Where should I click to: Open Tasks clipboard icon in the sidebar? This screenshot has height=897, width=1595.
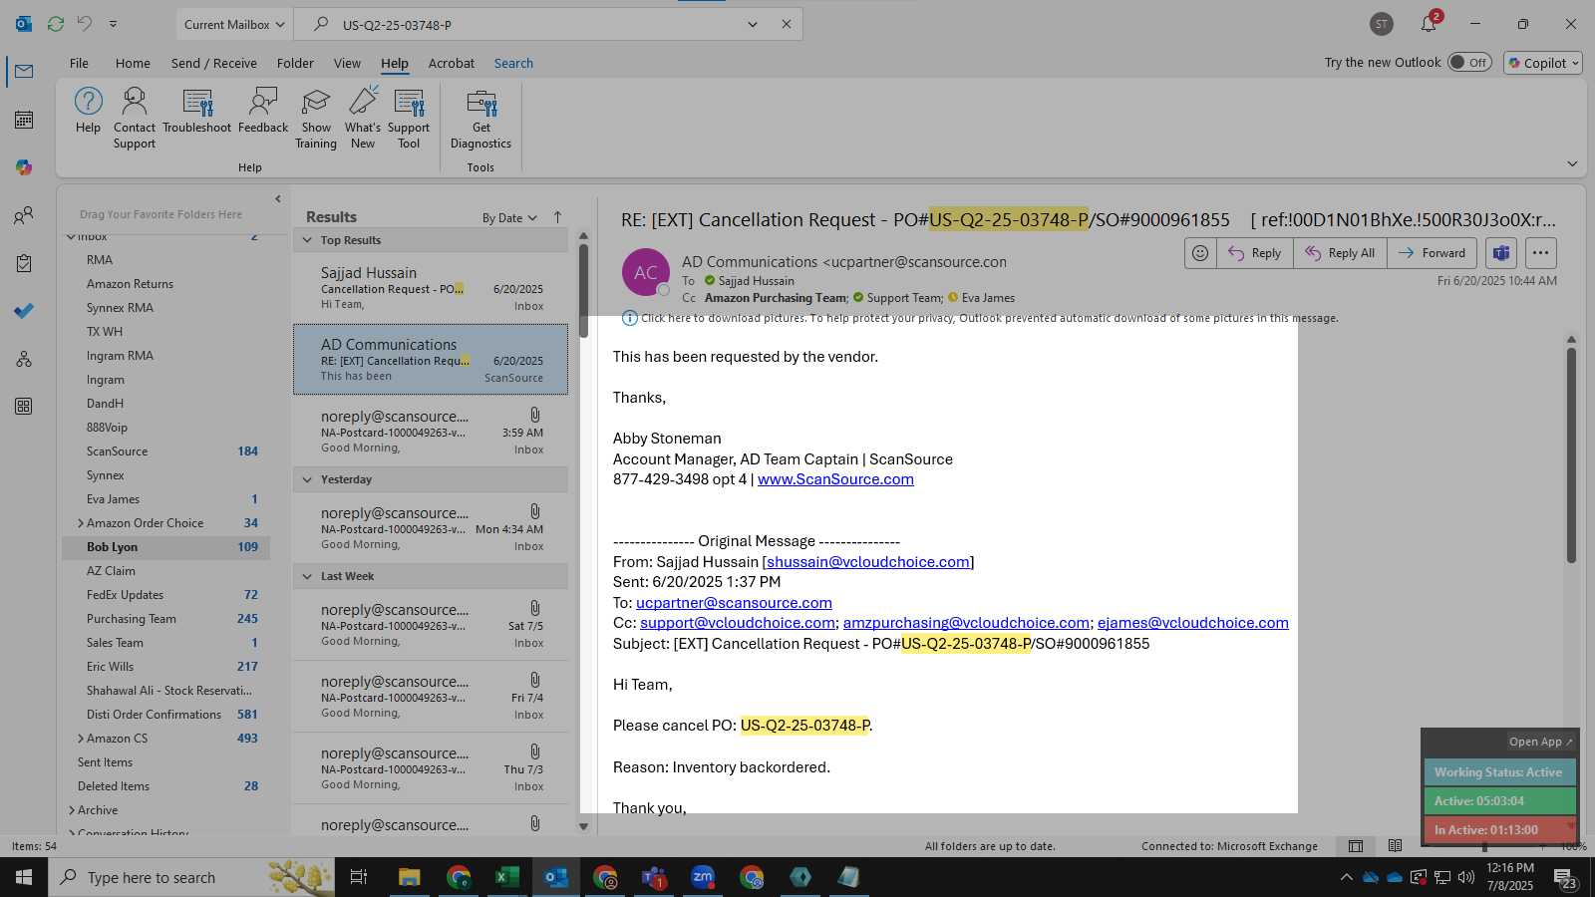pyautogui.click(x=24, y=263)
